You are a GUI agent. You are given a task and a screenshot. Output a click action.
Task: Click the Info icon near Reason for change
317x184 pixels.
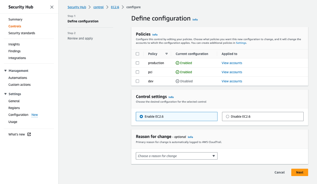tap(190, 137)
